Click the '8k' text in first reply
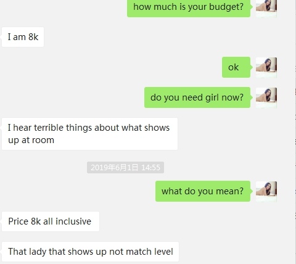 33,37
